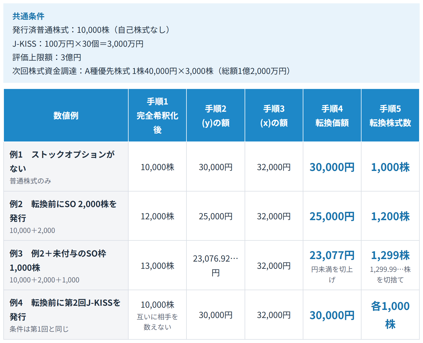The width and height of the screenshot is (423, 343).
Task: Click "32,000円" in the 例4 row
Action: click(x=274, y=315)
